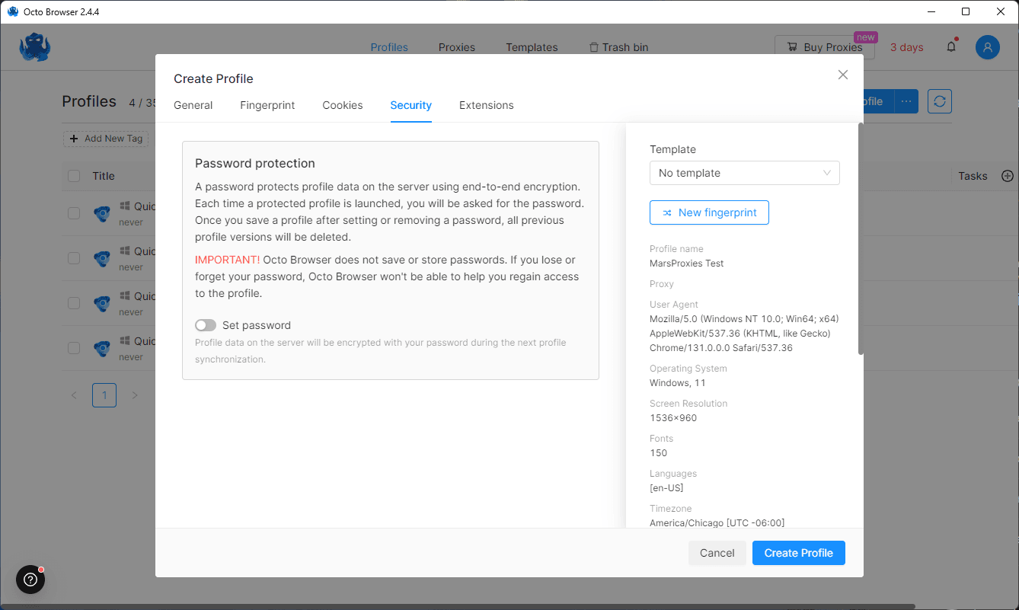Select the Security tab
The height and width of the screenshot is (610, 1019).
click(x=411, y=105)
